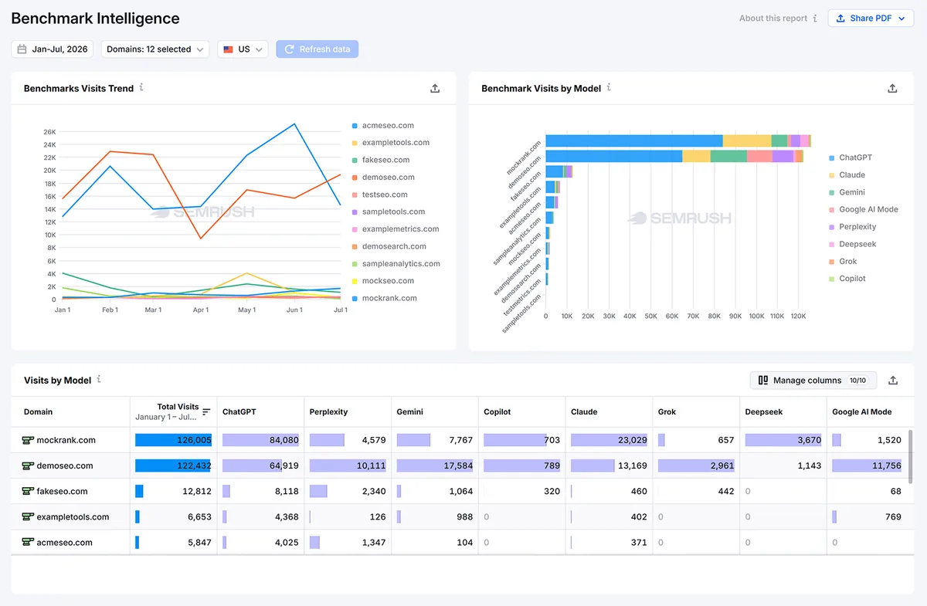Image resolution: width=927 pixels, height=606 pixels.
Task: Click the US flag icon
Action: click(228, 49)
